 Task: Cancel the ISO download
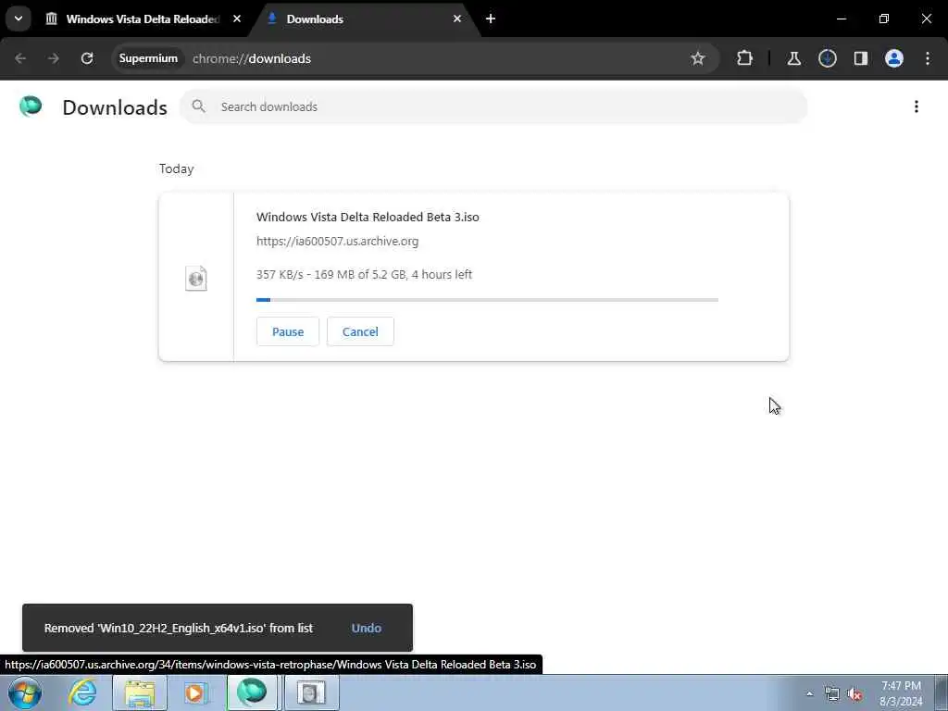pyautogui.click(x=360, y=331)
